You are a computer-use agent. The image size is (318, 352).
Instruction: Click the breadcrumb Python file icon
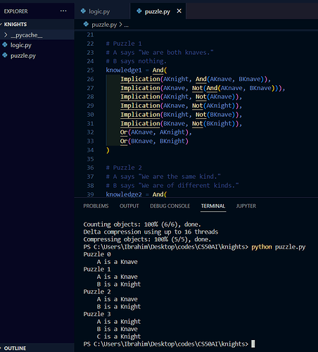(x=86, y=24)
